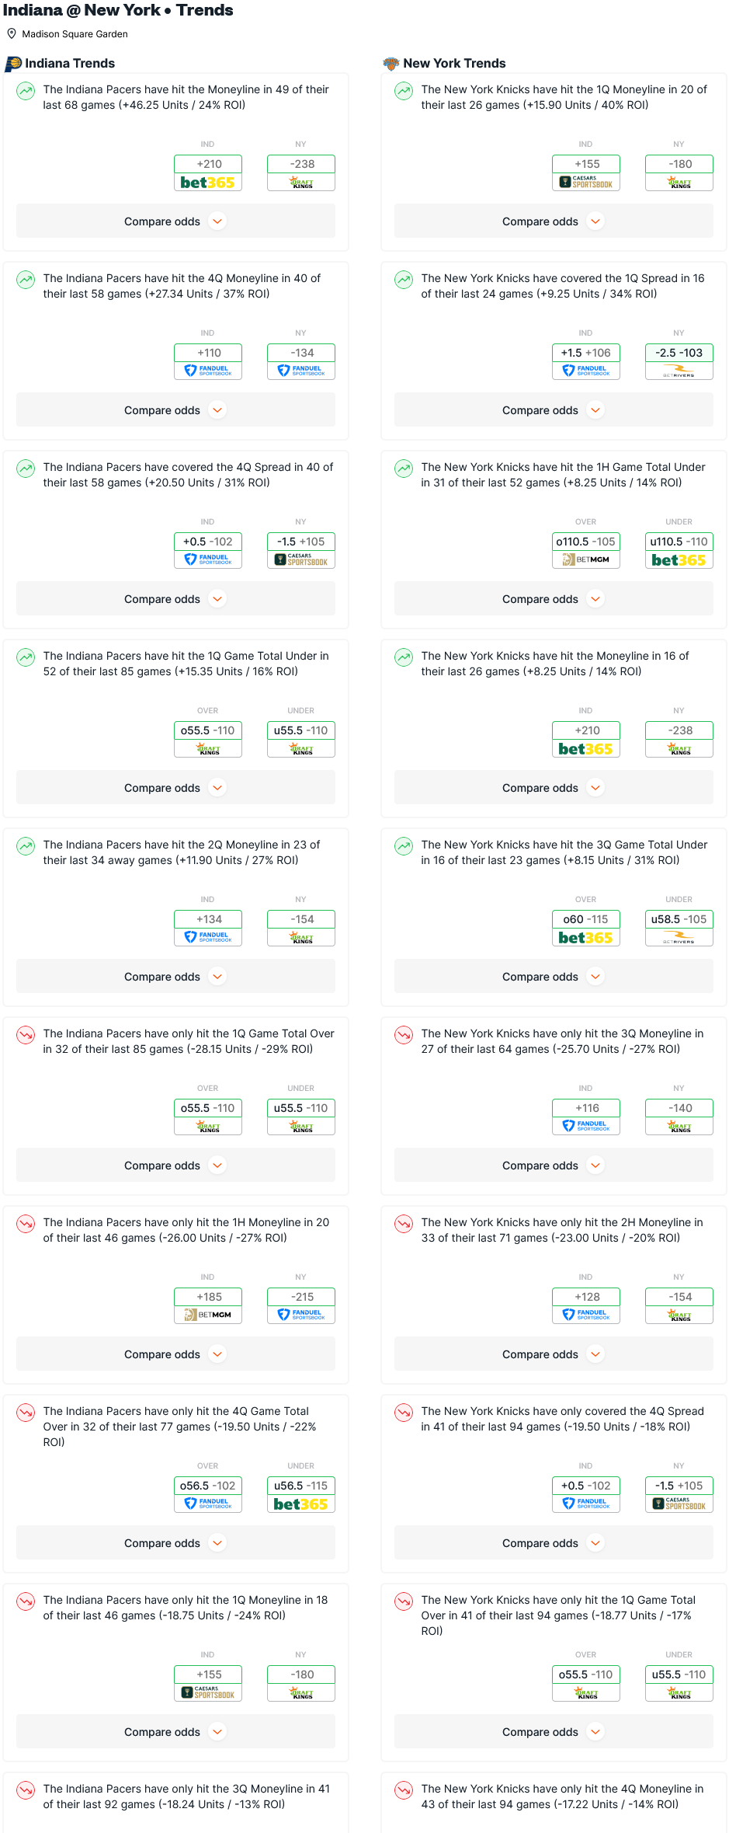Screen dimensions: 729x1833
Task: Click the Indiana Pacers logo icon
Action: [12, 64]
